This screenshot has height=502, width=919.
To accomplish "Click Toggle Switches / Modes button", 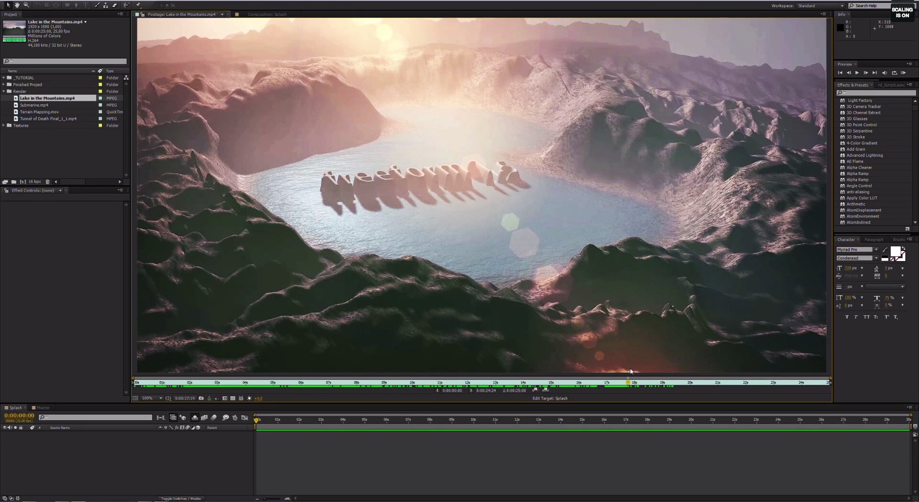I will pyautogui.click(x=181, y=499).
